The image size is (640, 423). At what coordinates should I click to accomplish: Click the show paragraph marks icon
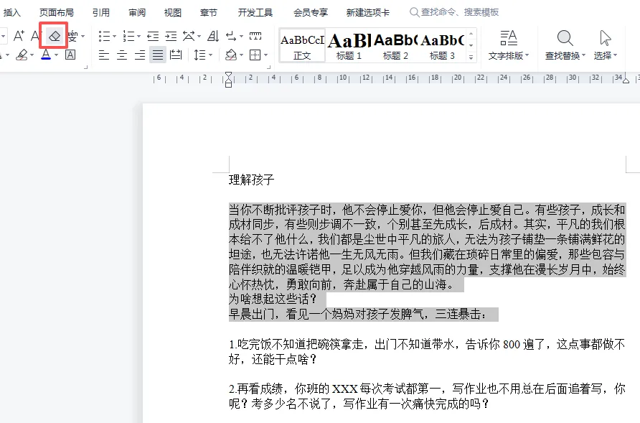tap(231, 37)
